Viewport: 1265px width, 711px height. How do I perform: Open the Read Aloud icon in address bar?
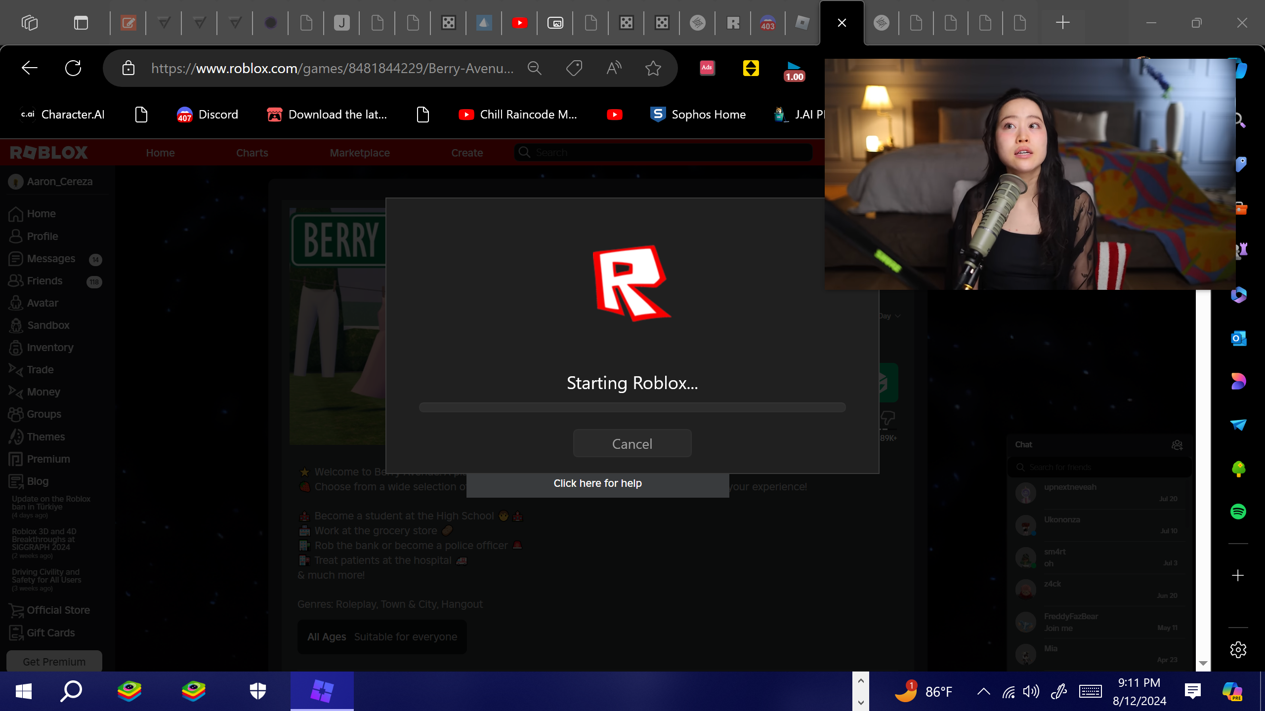614,68
